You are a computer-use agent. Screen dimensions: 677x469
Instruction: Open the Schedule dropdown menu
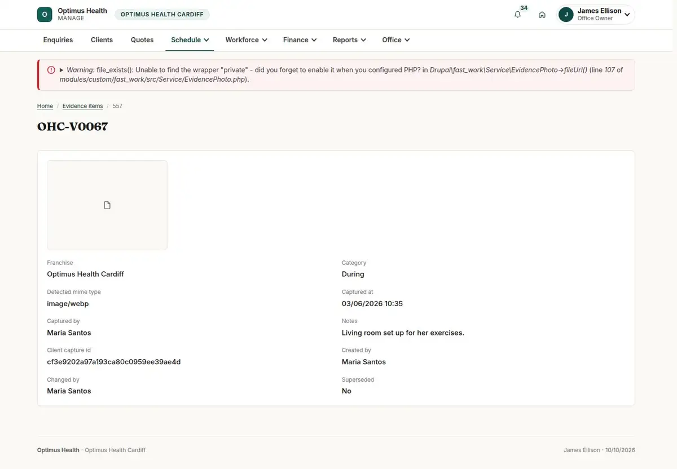point(190,40)
